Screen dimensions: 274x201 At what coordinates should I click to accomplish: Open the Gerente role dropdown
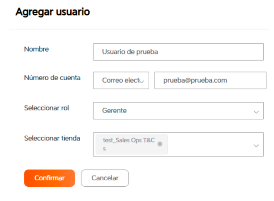coord(178,111)
